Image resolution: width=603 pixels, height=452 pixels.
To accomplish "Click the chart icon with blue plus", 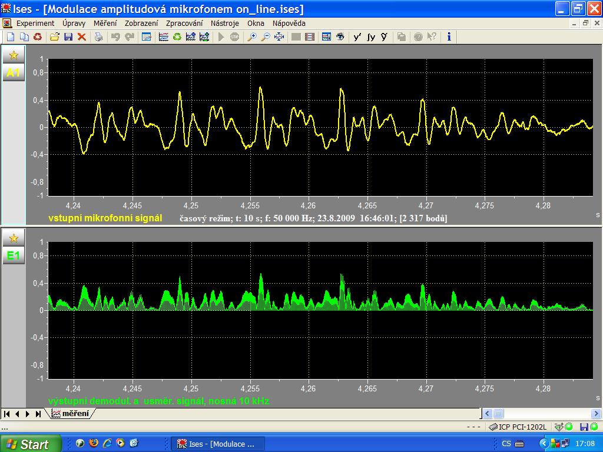I will pyautogui.click(x=191, y=37).
